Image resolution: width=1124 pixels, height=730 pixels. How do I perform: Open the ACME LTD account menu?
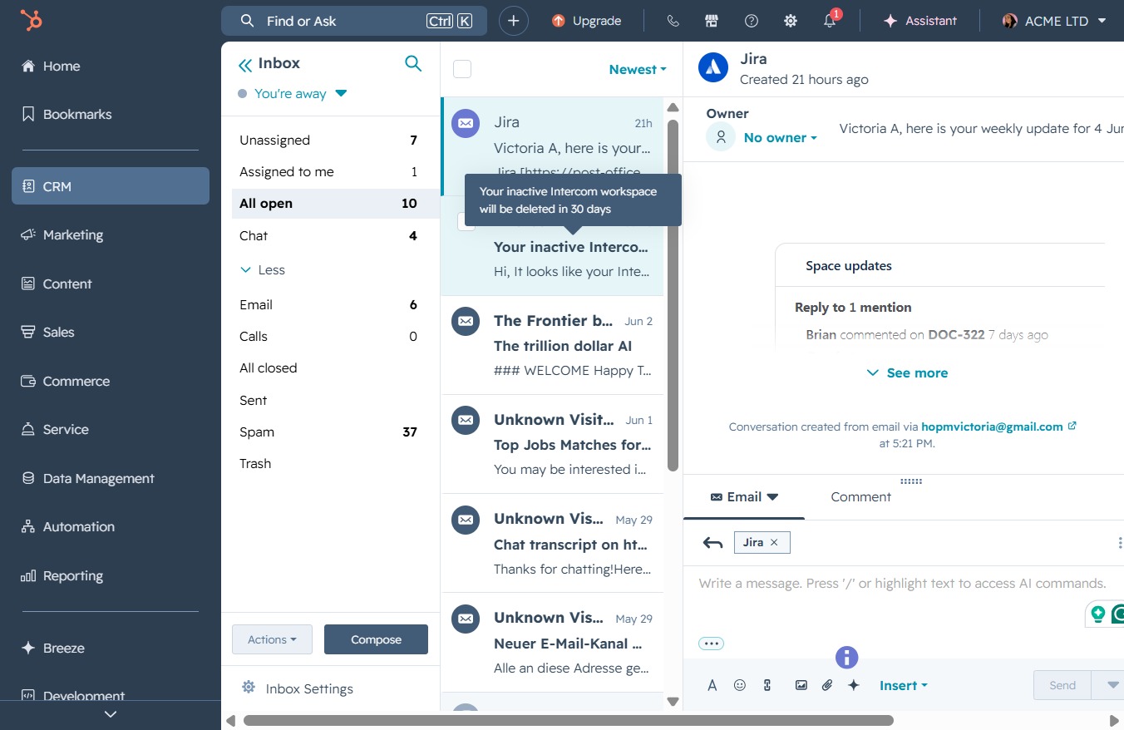pos(1054,21)
